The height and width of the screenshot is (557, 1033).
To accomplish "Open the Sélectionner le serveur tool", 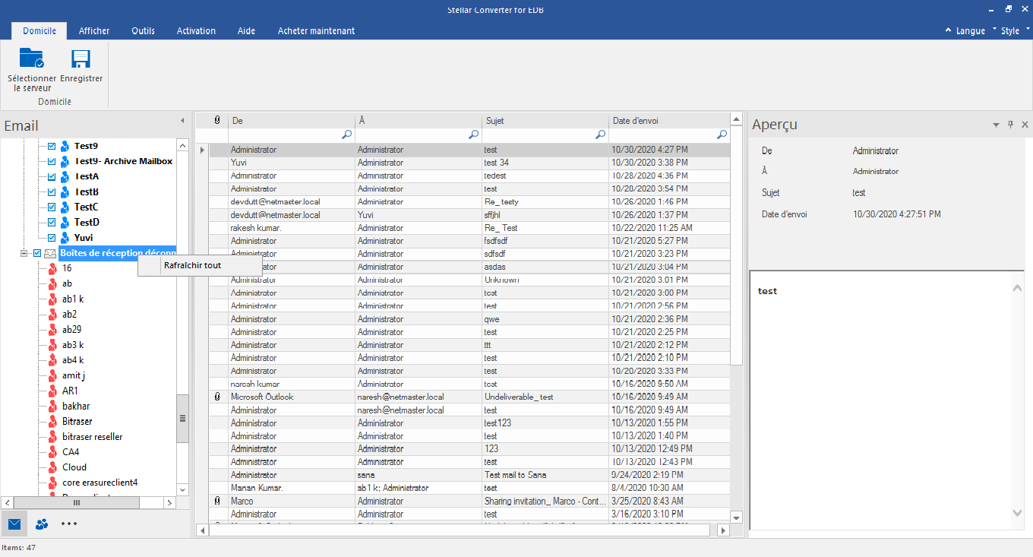I will pyautogui.click(x=32, y=70).
